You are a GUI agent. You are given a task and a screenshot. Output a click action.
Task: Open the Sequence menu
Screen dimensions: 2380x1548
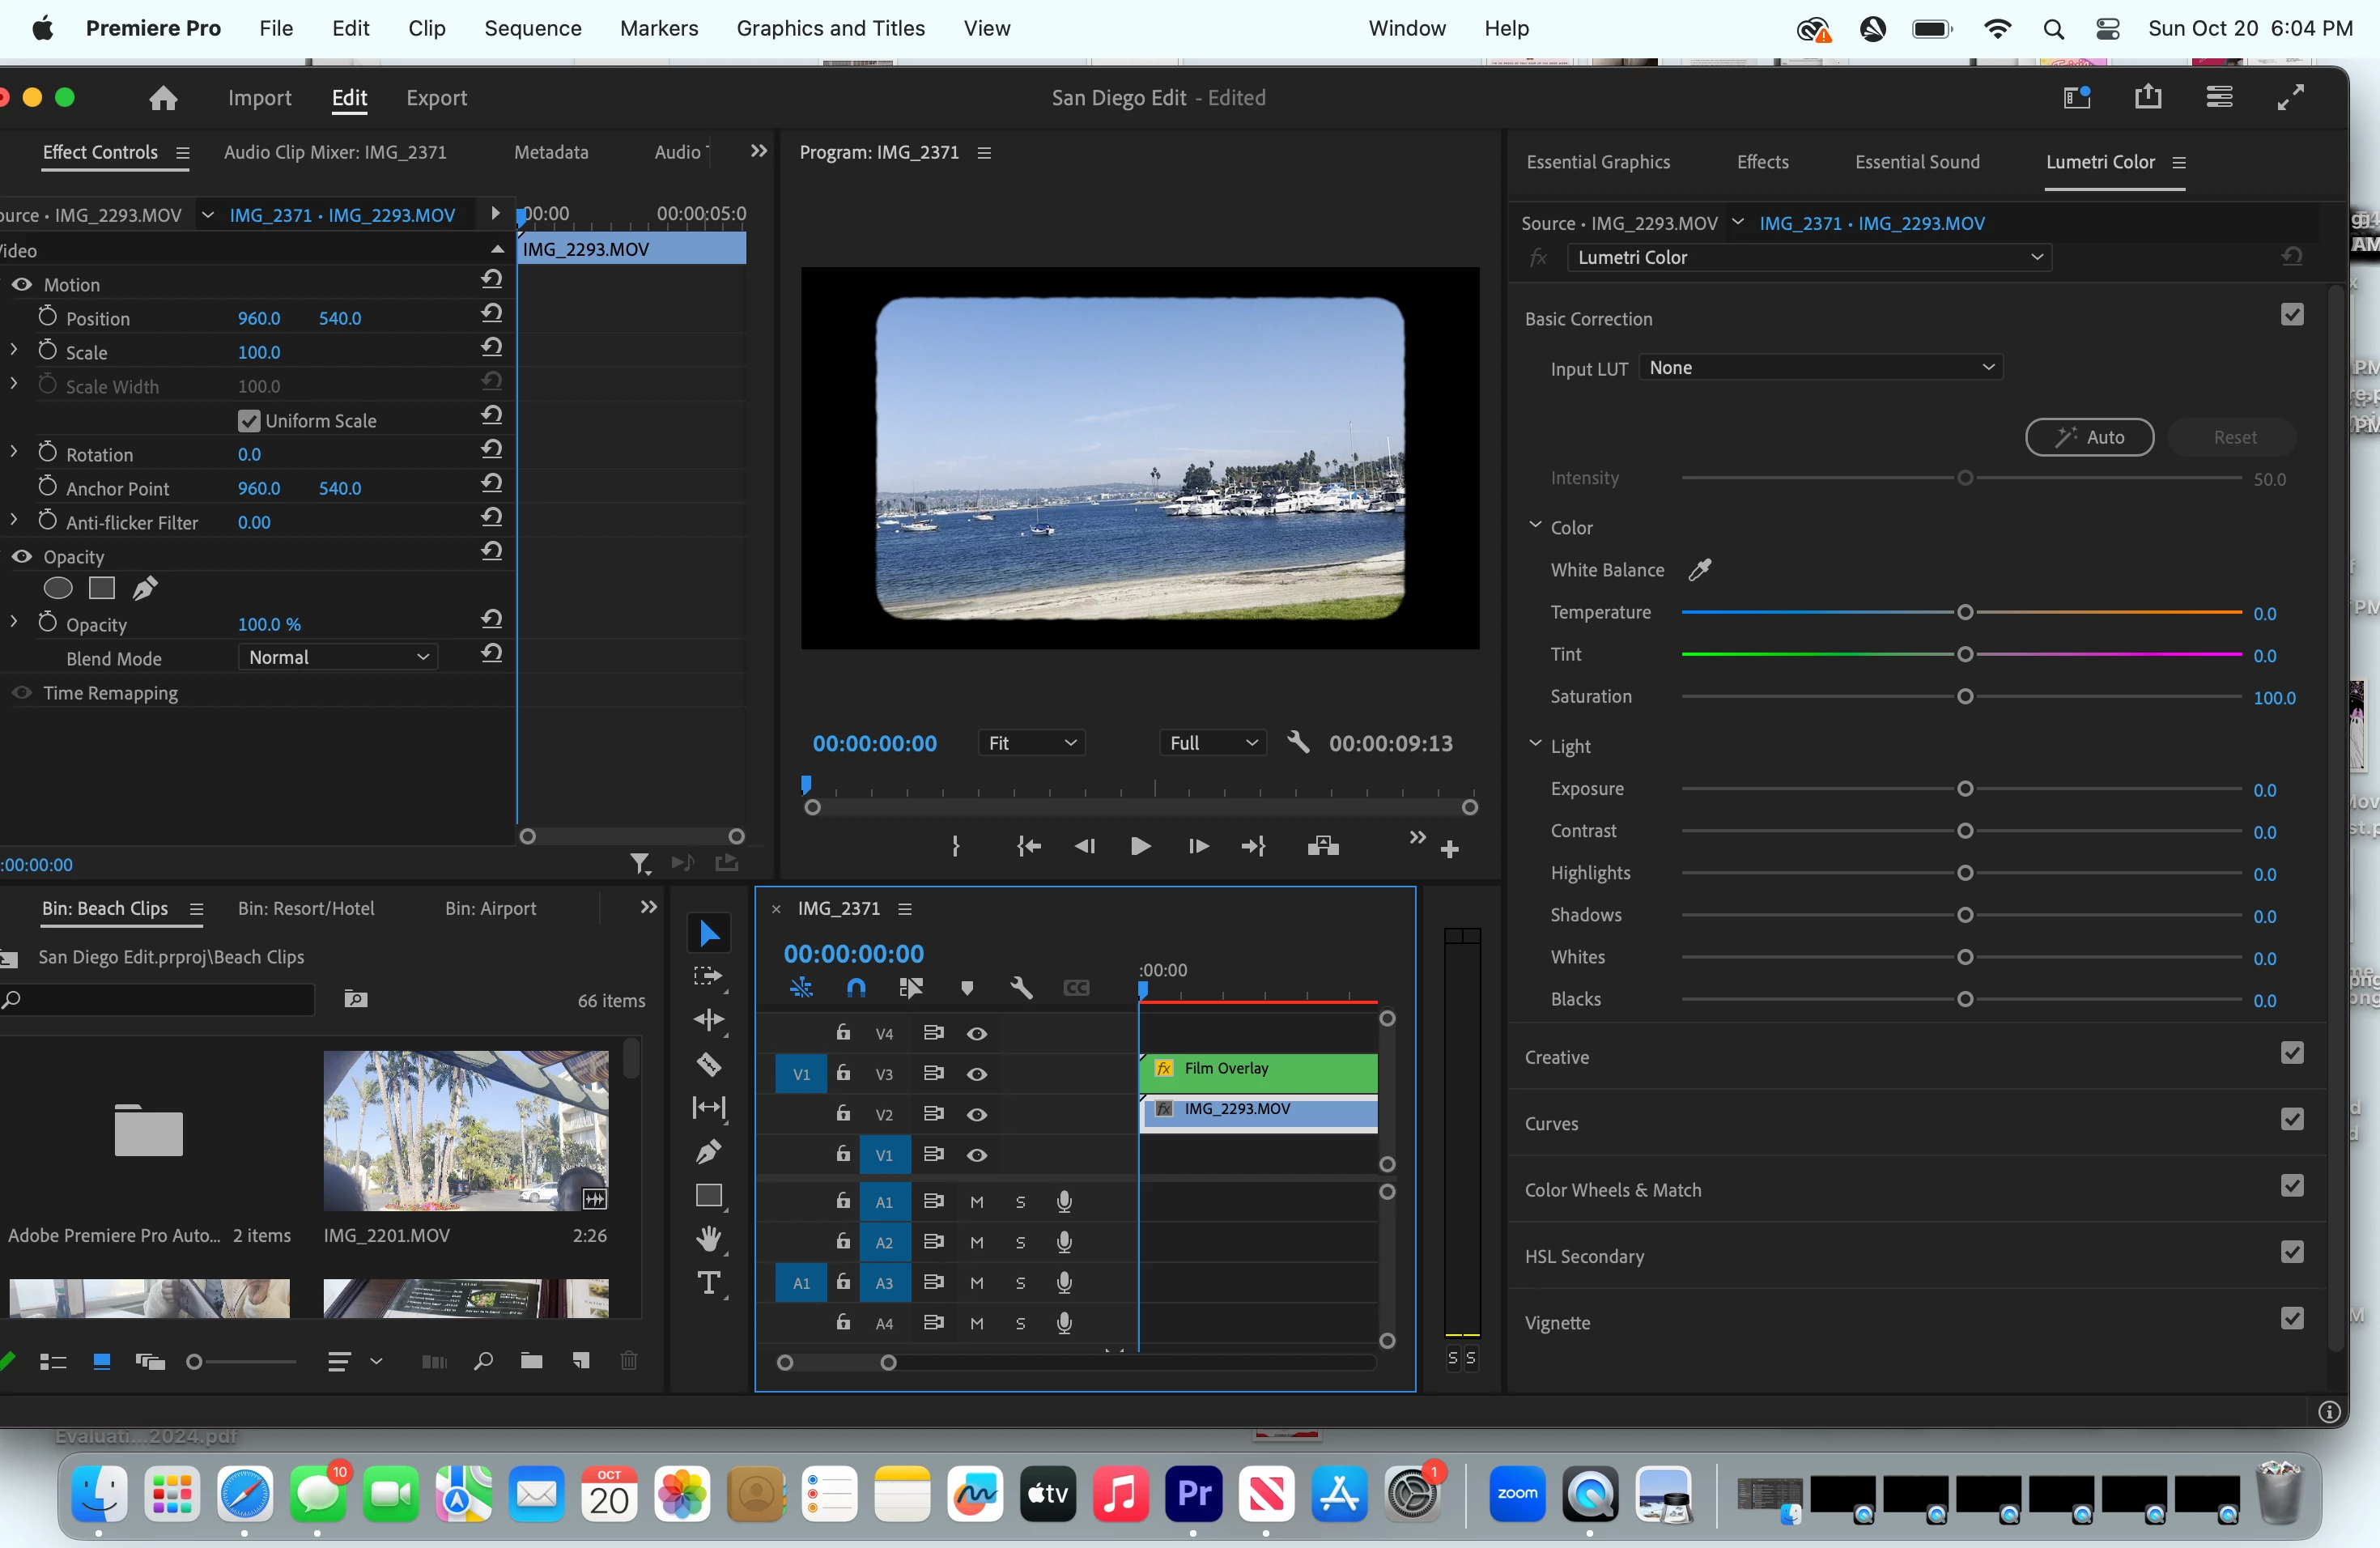click(532, 28)
